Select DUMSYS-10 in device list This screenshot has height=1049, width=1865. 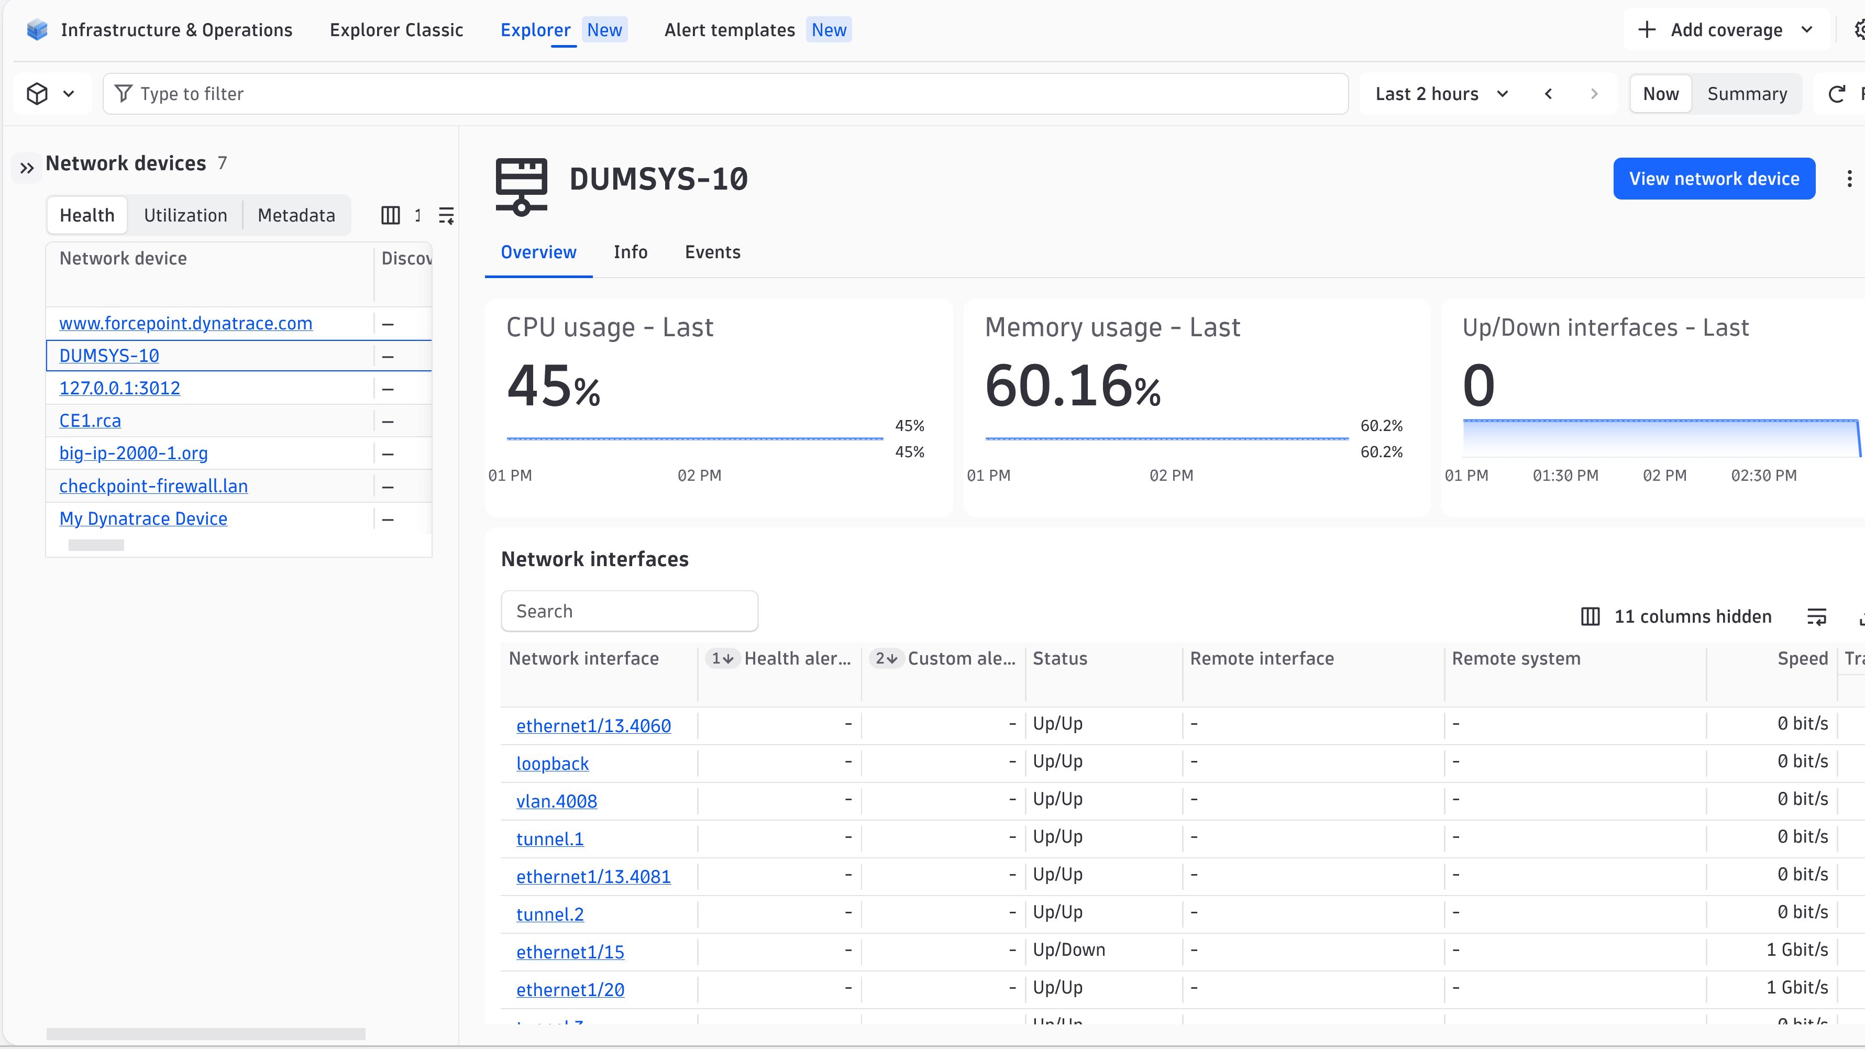(109, 356)
